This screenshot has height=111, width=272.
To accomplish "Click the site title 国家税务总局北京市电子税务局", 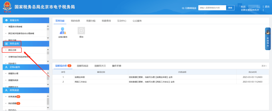I will pyautogui.click(x=45, y=7).
